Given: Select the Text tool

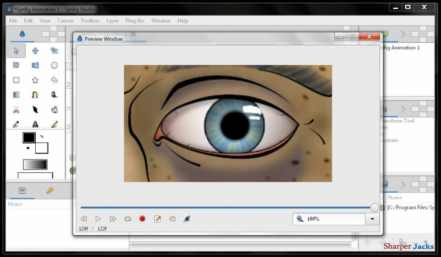Looking at the screenshot, I should click(35, 124).
